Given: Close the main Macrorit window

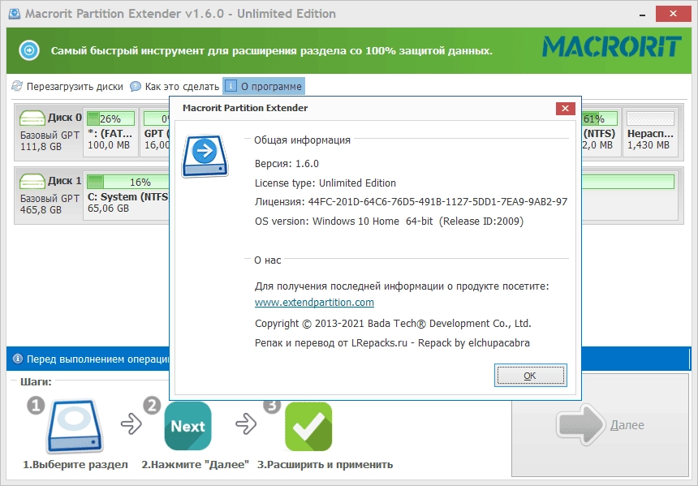Looking at the screenshot, I should (673, 14).
